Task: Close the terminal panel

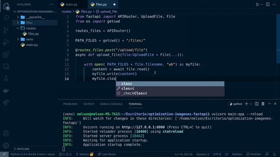Action: click(x=275, y=104)
